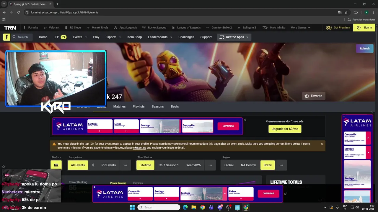
Task: Select the Lifetime time window
Action: pos(145,165)
